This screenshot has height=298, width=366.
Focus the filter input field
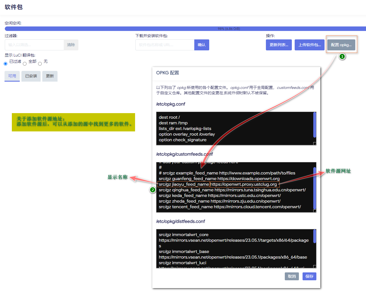[x=34, y=45]
